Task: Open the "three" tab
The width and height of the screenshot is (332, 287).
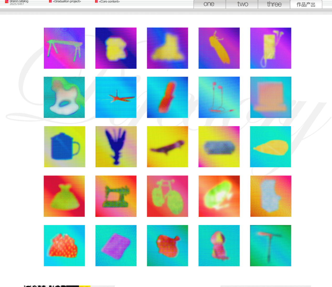Action: pyautogui.click(x=274, y=4)
